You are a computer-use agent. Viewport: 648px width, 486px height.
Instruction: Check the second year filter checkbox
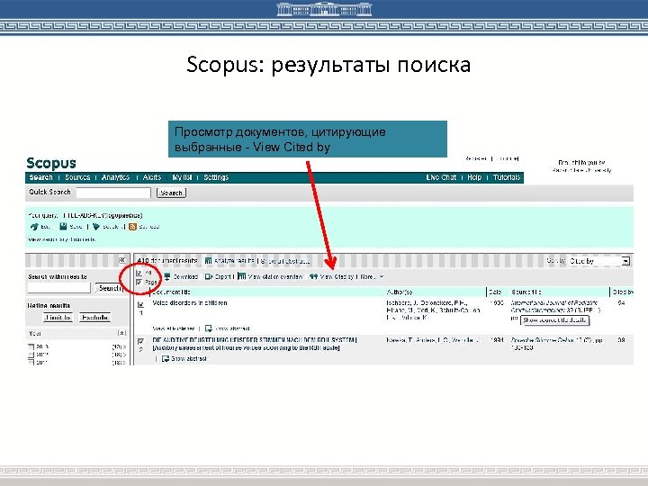[x=31, y=355]
